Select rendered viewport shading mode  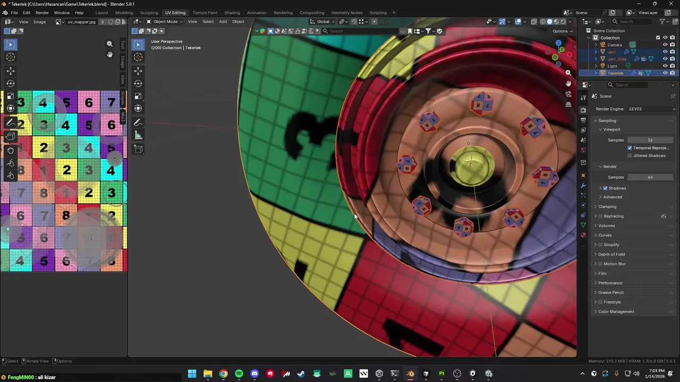coord(564,22)
